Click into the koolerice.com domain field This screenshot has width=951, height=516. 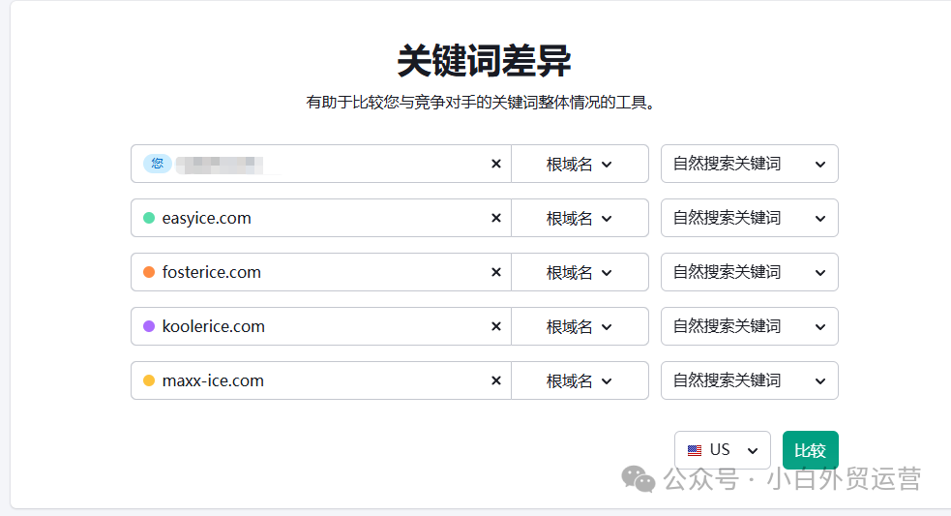tap(321, 326)
